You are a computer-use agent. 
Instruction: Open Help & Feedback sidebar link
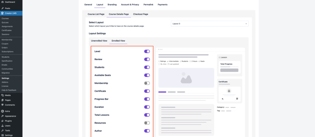9,90
